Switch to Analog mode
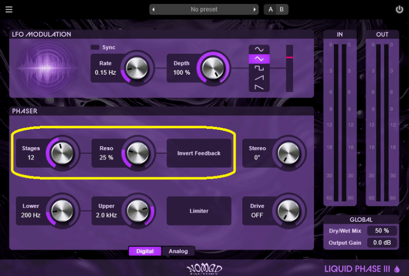This screenshot has height=276, width=409. [x=178, y=251]
